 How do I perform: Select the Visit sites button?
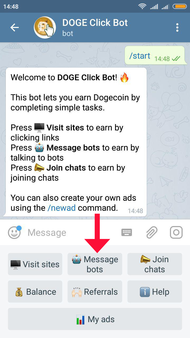pyautogui.click(x=35, y=264)
